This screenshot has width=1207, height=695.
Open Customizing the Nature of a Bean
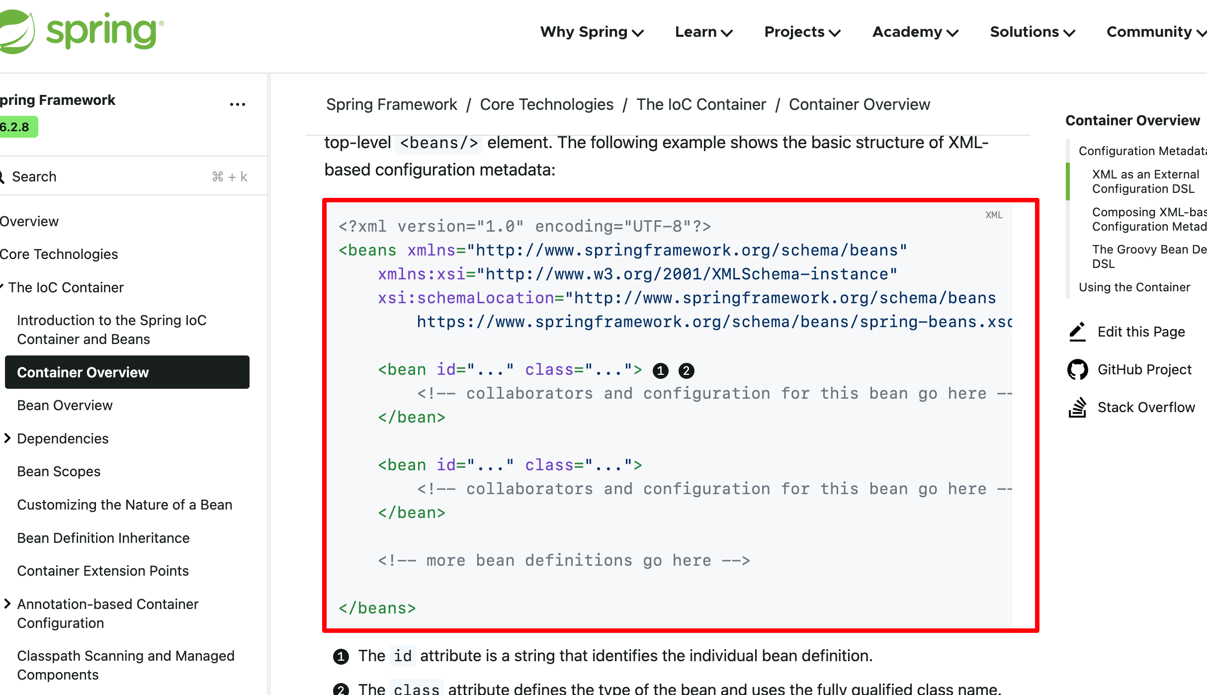(125, 505)
